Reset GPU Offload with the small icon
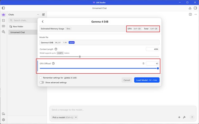The width and height of the screenshot is (199, 124). pos(143,64)
